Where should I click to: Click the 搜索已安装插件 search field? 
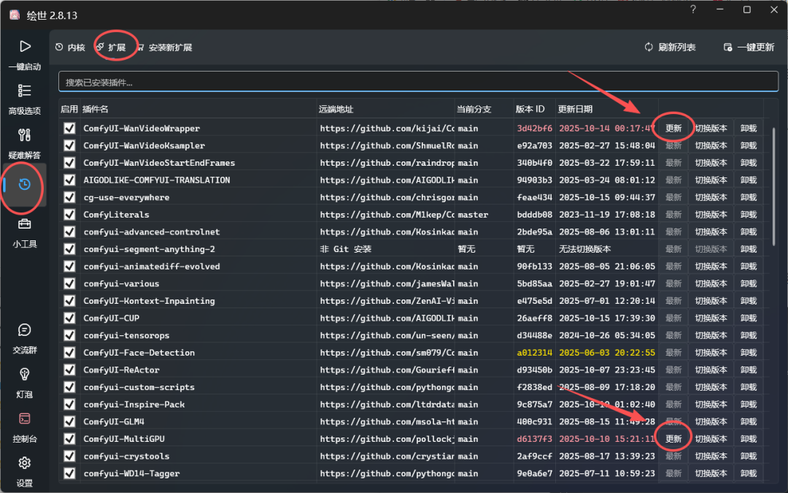point(418,82)
